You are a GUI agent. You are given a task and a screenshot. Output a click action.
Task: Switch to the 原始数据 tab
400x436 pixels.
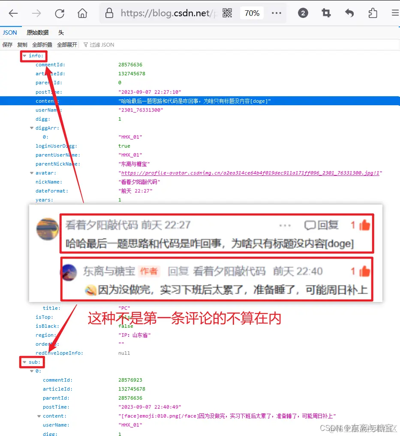pos(37,32)
